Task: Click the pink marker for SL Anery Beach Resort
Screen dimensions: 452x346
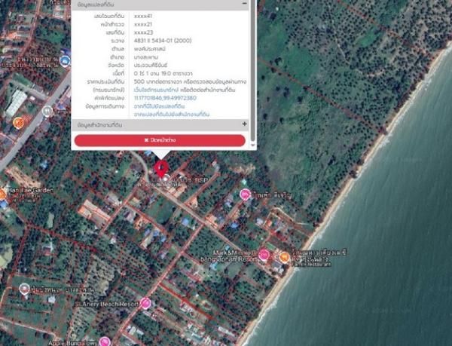Action: point(145,303)
